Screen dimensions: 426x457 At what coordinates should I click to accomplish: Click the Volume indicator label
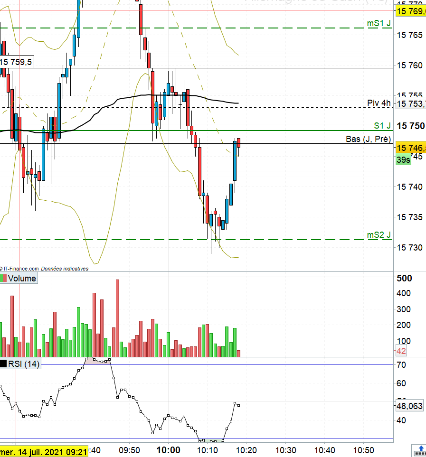(x=22, y=279)
